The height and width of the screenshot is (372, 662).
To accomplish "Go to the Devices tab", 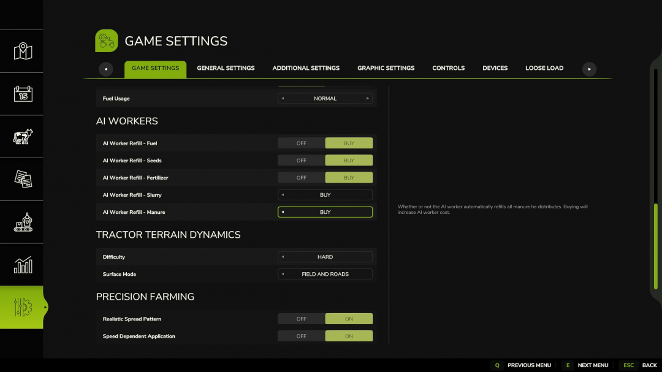I will [495, 68].
